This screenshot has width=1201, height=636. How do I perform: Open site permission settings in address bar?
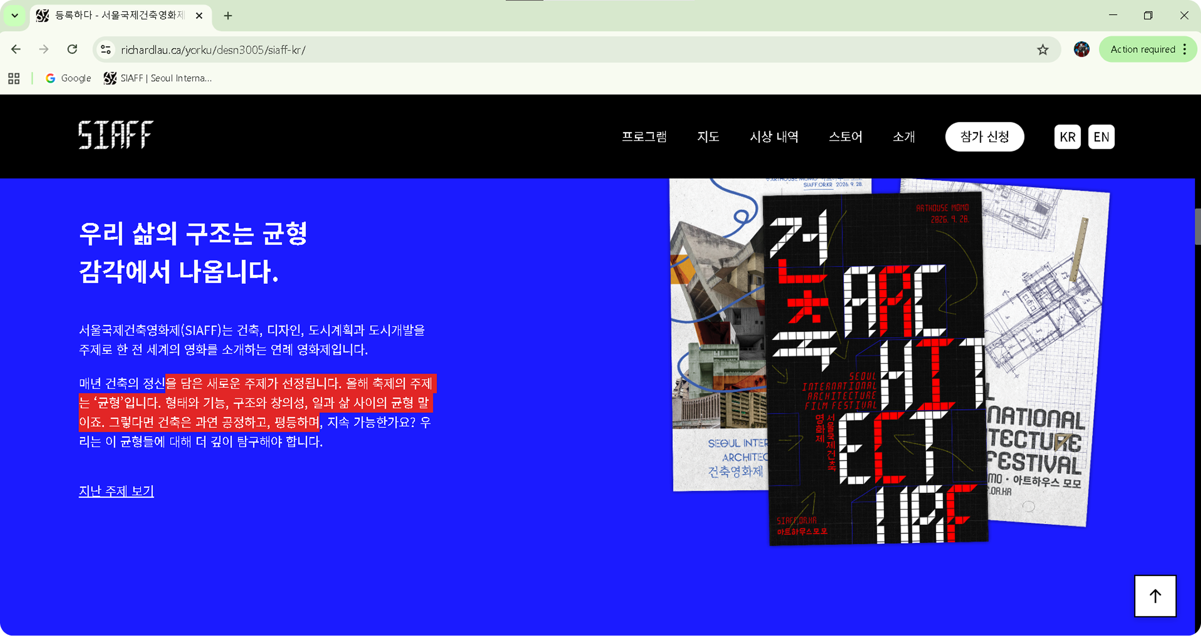[105, 49]
